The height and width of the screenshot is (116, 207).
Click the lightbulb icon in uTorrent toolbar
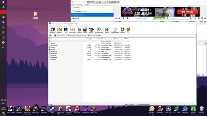tap(195, 18)
